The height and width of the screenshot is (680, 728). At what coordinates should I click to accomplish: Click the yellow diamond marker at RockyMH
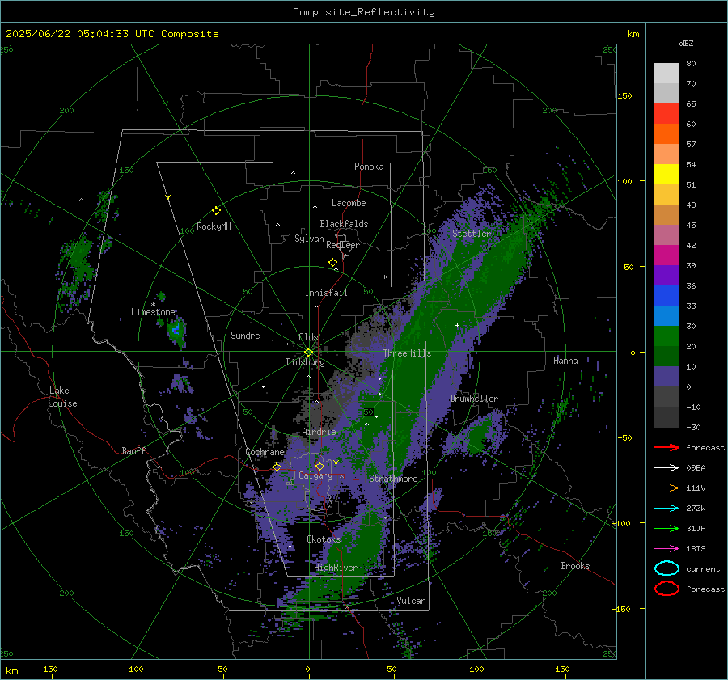click(216, 211)
